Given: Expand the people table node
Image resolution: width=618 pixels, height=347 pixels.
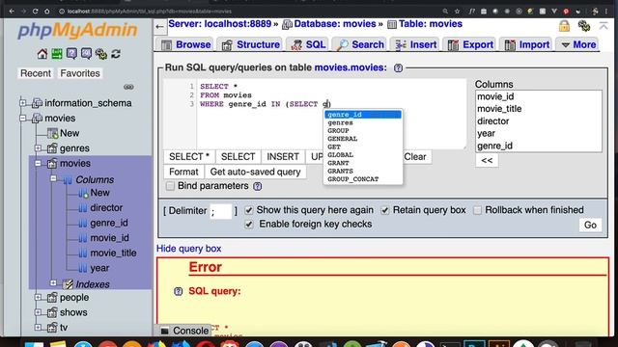Looking at the screenshot, I should pos(38,298).
